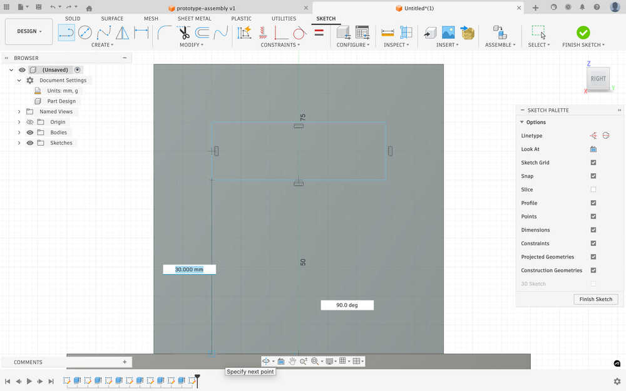Switch to the prototype-assembly v1 document tab
Screen dimensions: 626x391
click(x=202, y=8)
